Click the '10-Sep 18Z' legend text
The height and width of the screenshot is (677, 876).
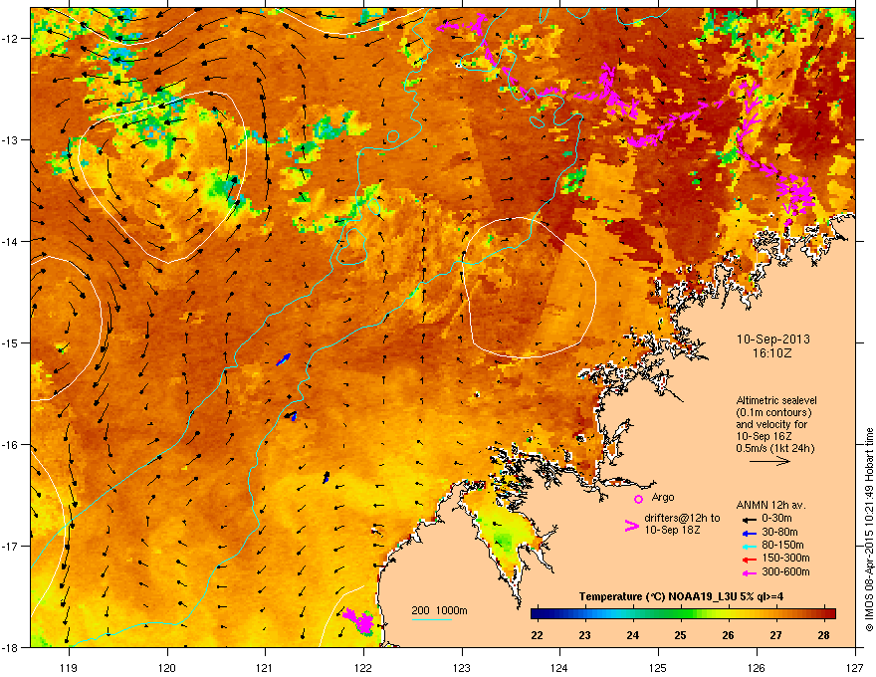pos(672,530)
